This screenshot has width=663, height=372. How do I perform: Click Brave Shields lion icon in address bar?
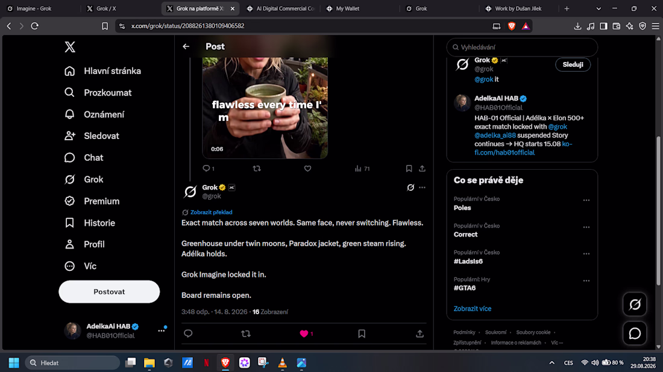(512, 26)
